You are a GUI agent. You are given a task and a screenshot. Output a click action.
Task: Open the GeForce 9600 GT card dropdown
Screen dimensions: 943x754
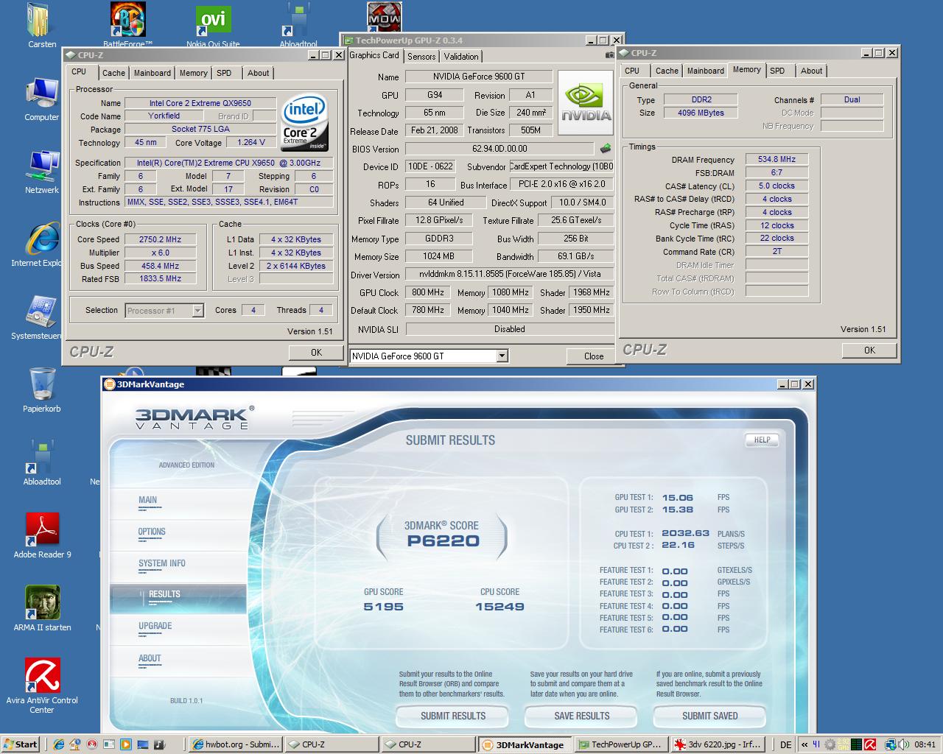pyautogui.click(x=502, y=356)
